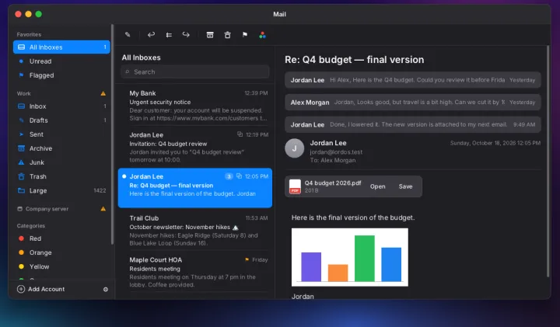Screen dimensions: 560x327
Task: Open the Archive folder
Action: (61, 148)
